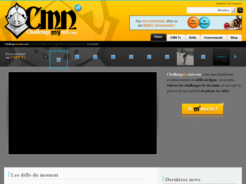This screenshot has height=184, width=246.
Task: Open the Communauté tab
Action: click(x=214, y=37)
